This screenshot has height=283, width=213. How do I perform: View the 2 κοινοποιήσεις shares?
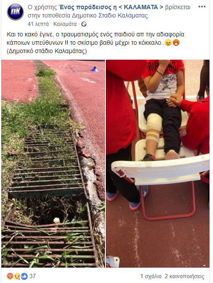[184, 276]
